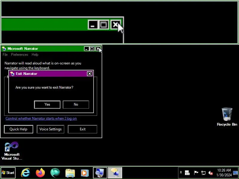This screenshot has height=179, width=239.
Task: Select the Recycle Bin desktop icon
Action: click(x=227, y=117)
